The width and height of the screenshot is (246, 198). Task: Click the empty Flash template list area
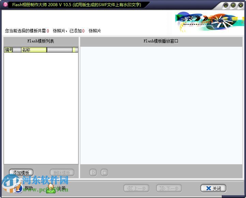click(x=41, y=108)
